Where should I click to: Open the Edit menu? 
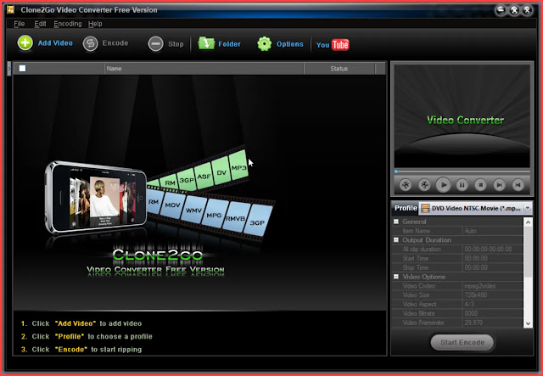tap(40, 24)
